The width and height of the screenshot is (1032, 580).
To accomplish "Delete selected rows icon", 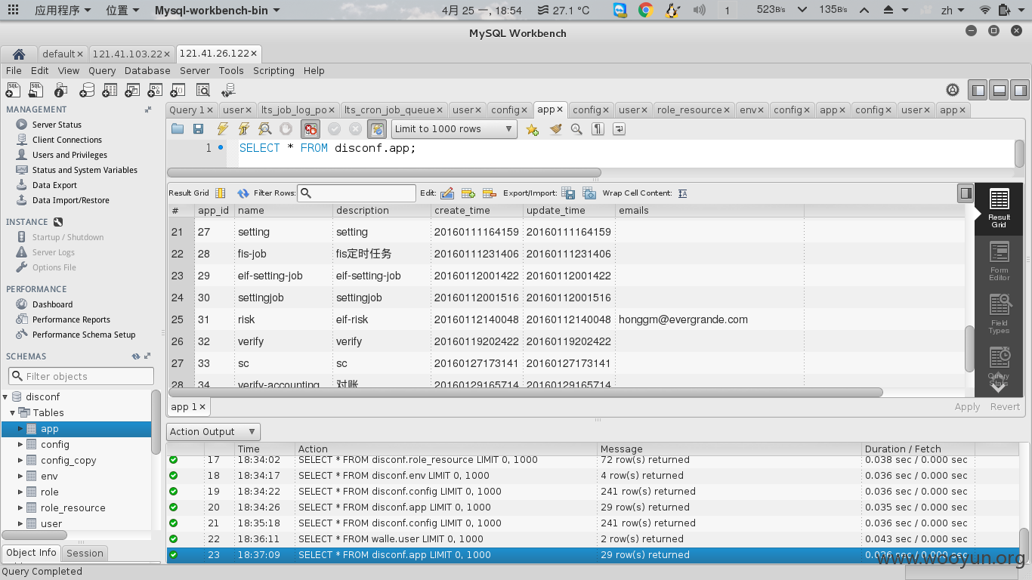I will [x=490, y=193].
